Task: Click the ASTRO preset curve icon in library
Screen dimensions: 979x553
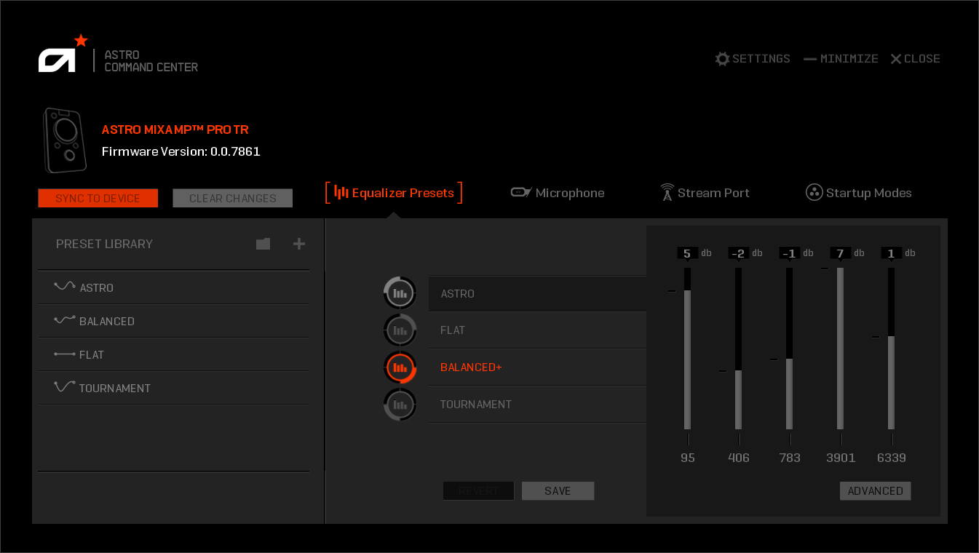Action: coord(65,287)
